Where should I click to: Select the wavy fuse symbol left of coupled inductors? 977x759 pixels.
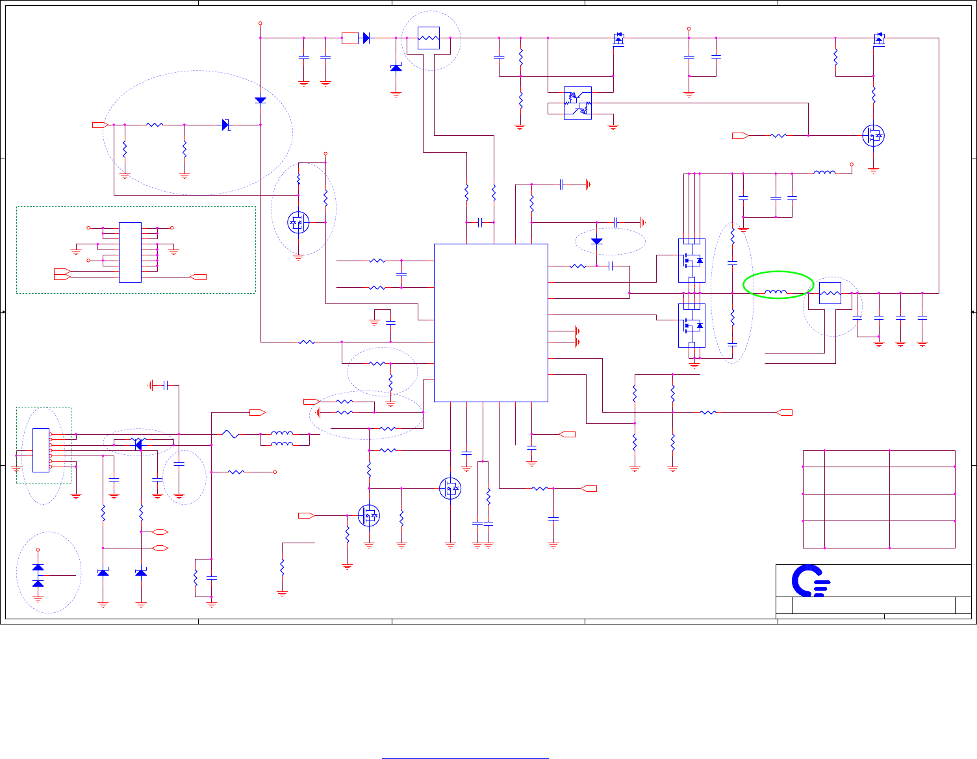pyautogui.click(x=231, y=433)
